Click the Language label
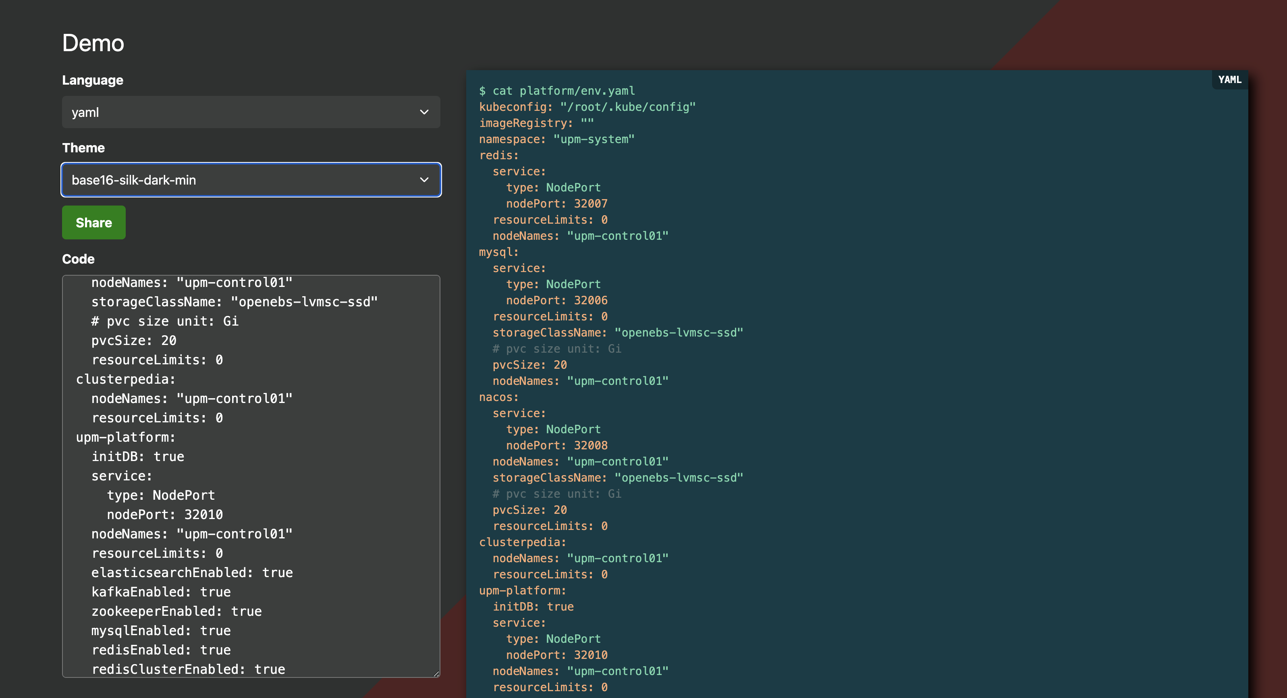Image resolution: width=1287 pixels, height=698 pixels. click(x=92, y=80)
